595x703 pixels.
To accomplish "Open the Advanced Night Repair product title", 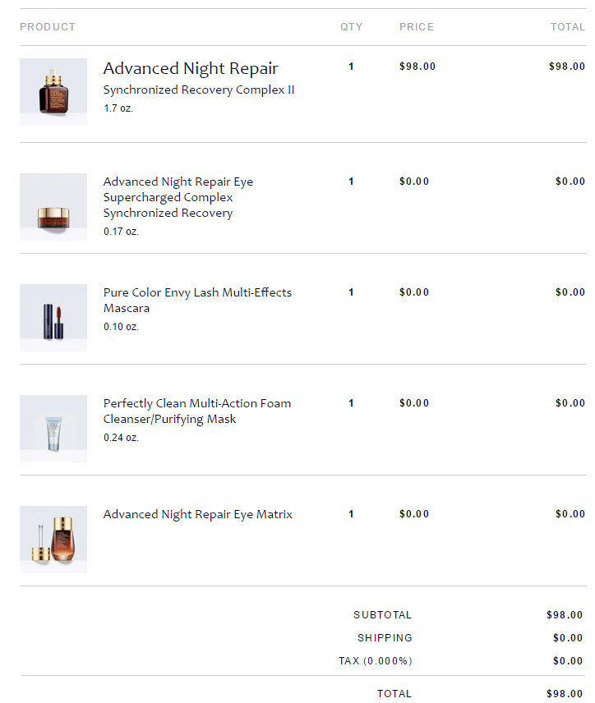I will 191,68.
